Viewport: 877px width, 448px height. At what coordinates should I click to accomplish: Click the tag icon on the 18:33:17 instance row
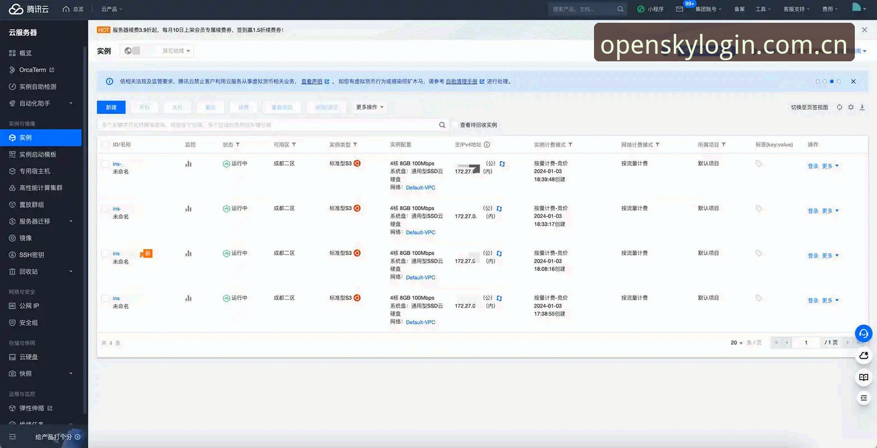759,209
